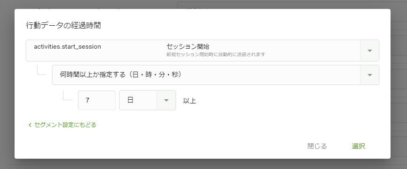
Task: Go back via セグメント設定にもどる link
Action: (63, 125)
